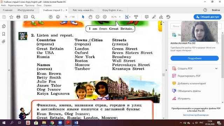Screen dimensions: 224x126
Task: Collapse the right tools pane arrow
Action: point(166,70)
